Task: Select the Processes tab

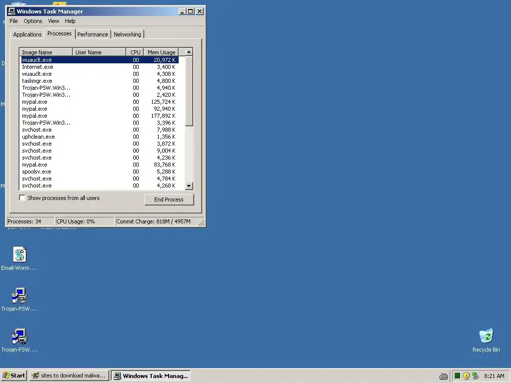Action: click(59, 33)
